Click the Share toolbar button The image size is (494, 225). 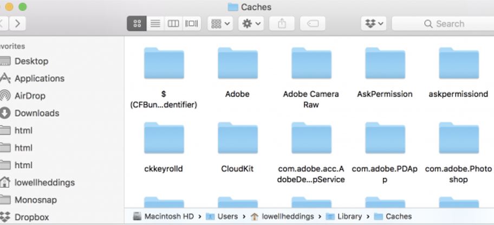tap(282, 24)
